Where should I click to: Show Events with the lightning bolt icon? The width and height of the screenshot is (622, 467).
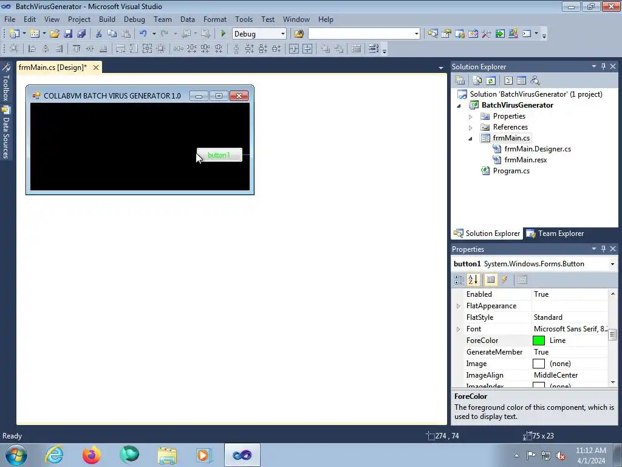click(x=505, y=280)
